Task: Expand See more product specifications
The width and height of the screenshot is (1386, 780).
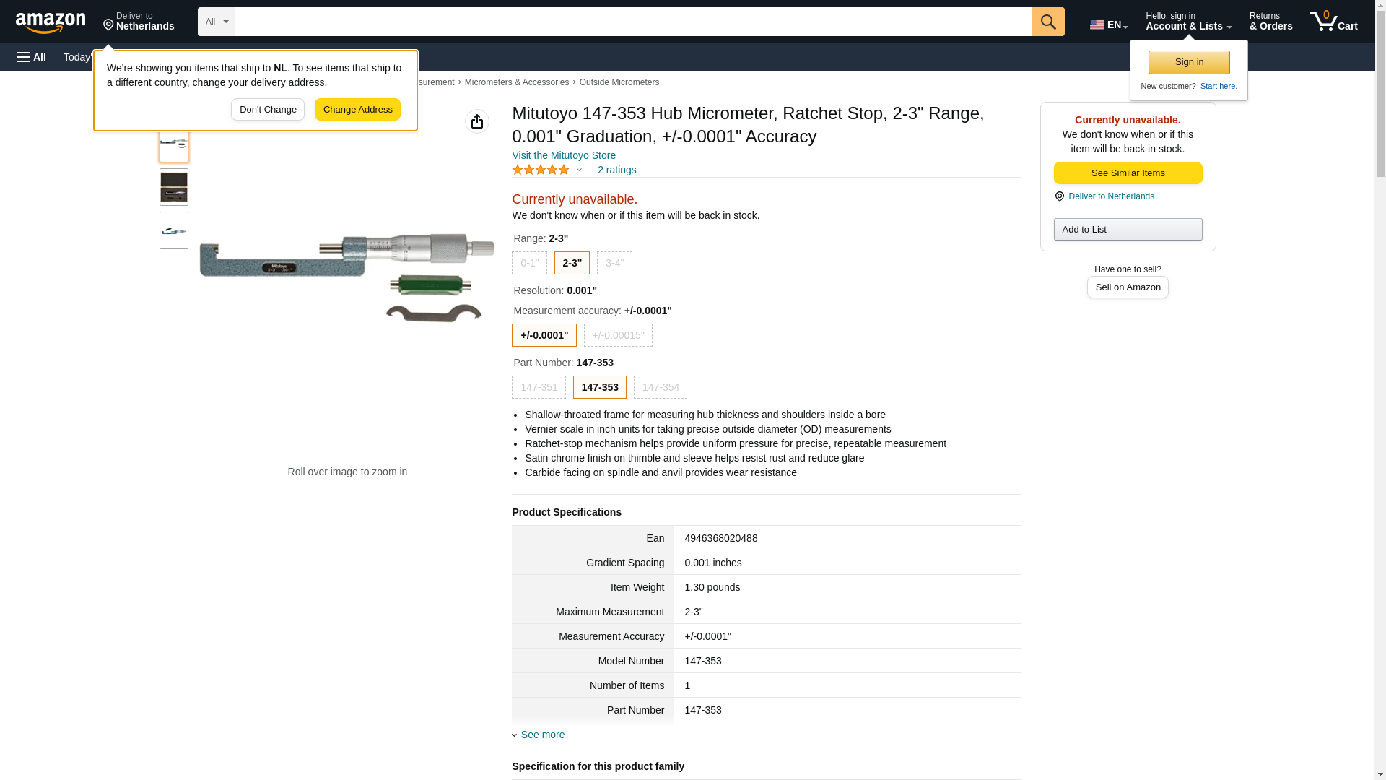Action: pos(542,734)
